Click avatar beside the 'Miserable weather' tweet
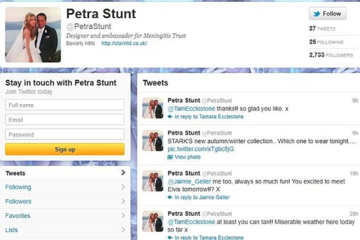This screenshot has height=240, width=360. pyautogui.click(x=153, y=221)
